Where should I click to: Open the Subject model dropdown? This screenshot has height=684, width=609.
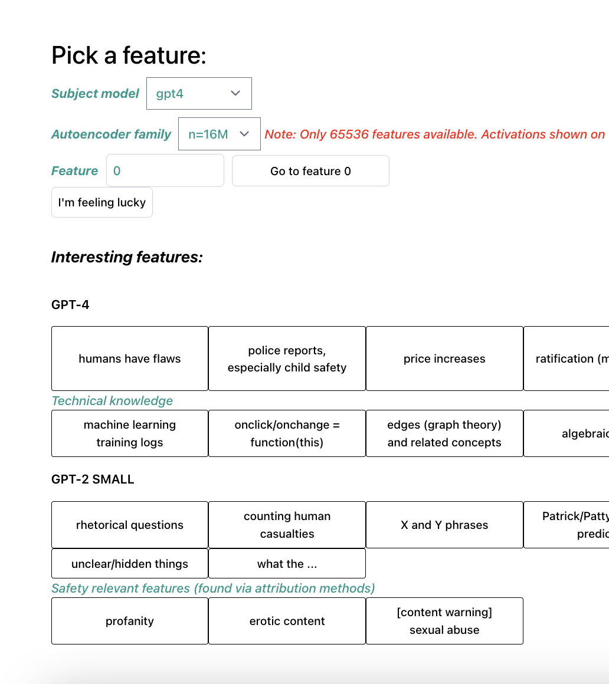coord(199,93)
